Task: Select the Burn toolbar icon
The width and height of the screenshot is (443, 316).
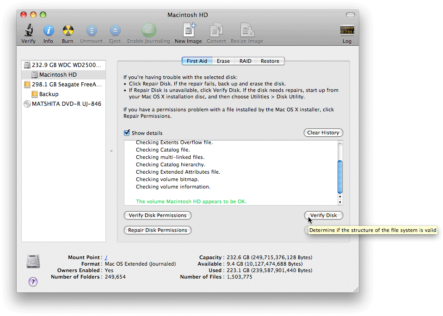Action: tap(67, 31)
